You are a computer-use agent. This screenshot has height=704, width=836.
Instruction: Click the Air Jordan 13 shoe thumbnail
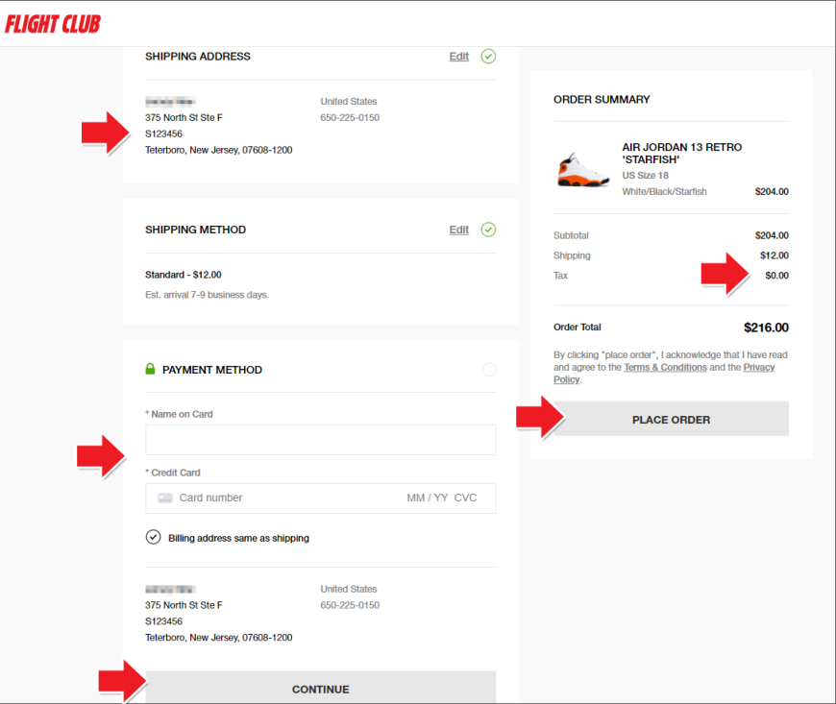[582, 170]
